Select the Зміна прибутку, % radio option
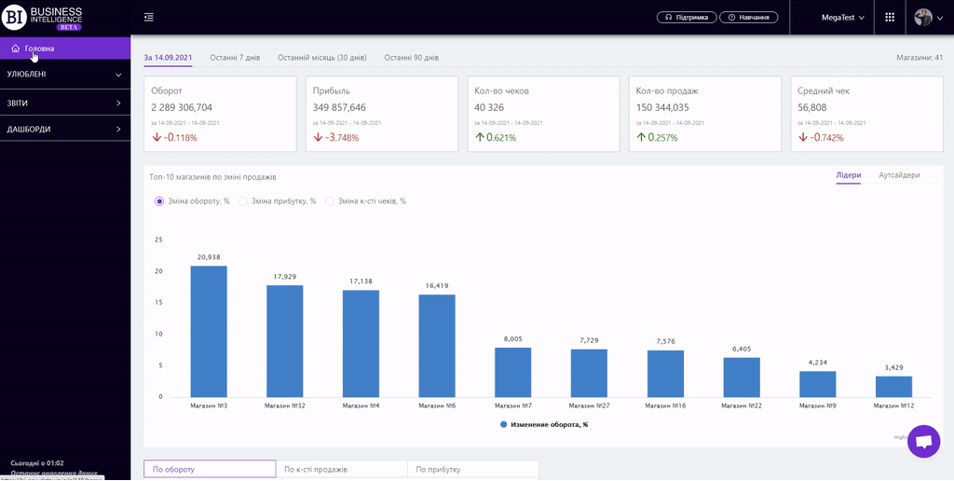Viewport: 954px width, 481px height. (x=244, y=201)
